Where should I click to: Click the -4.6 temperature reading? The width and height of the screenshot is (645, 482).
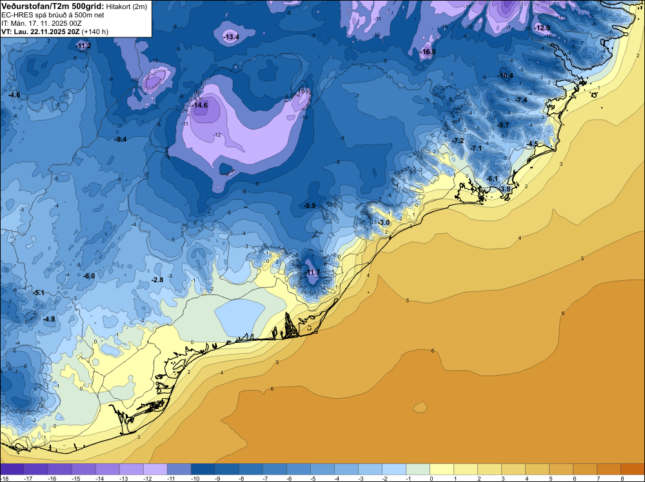[14, 95]
